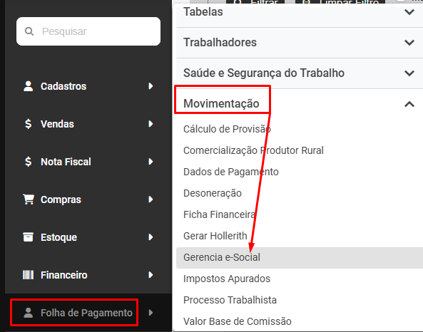Select Processo Trabalhista entry
423x332 pixels.
coord(230,300)
